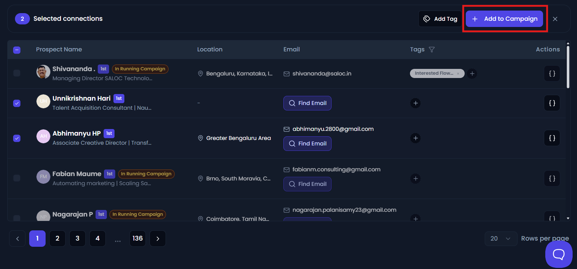577x269 pixels.
Task: Go to previous page with left chevron
Action: [x=18, y=238]
